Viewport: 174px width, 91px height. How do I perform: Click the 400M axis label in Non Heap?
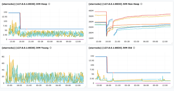click(91, 11)
